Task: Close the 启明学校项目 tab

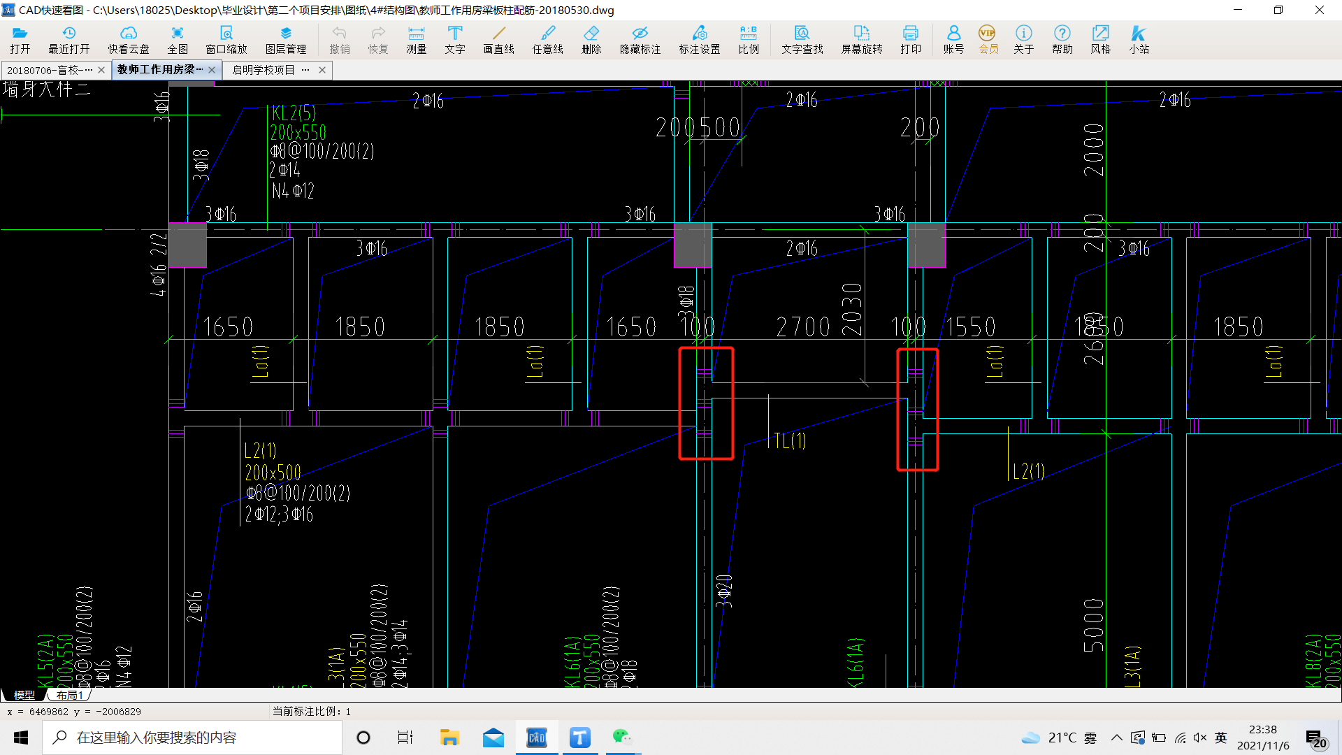Action: [x=322, y=70]
